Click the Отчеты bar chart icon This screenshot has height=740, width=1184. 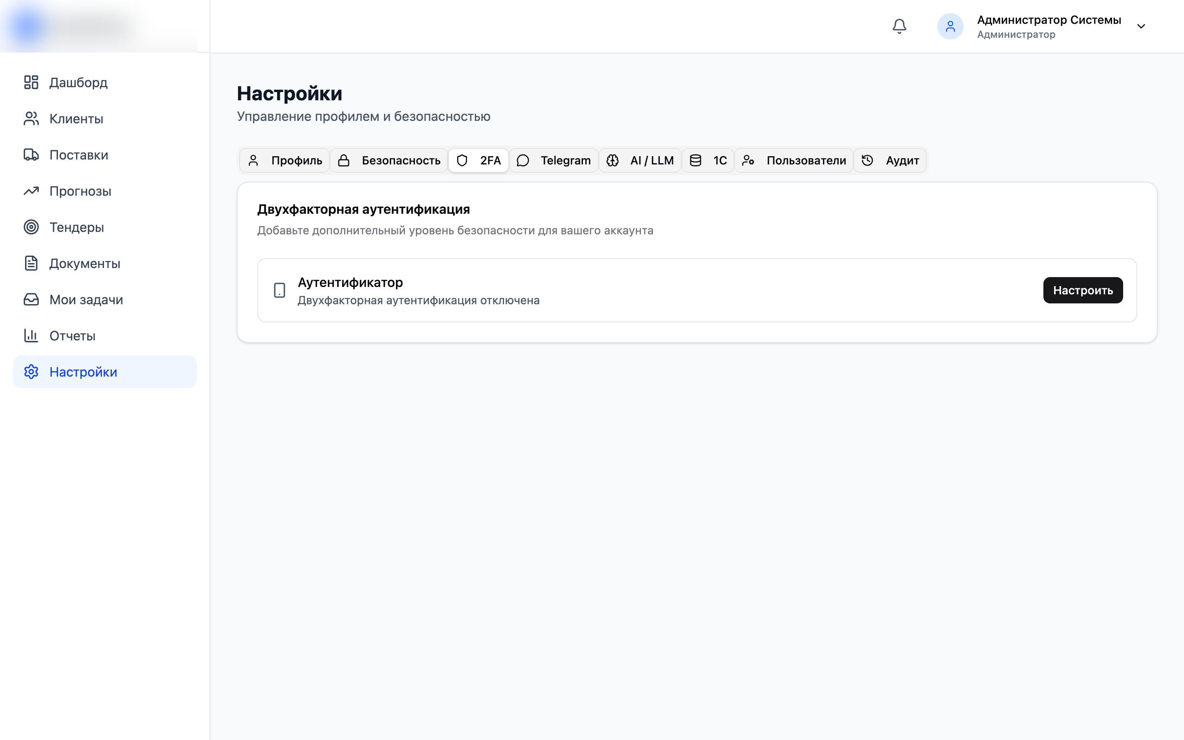coord(31,336)
